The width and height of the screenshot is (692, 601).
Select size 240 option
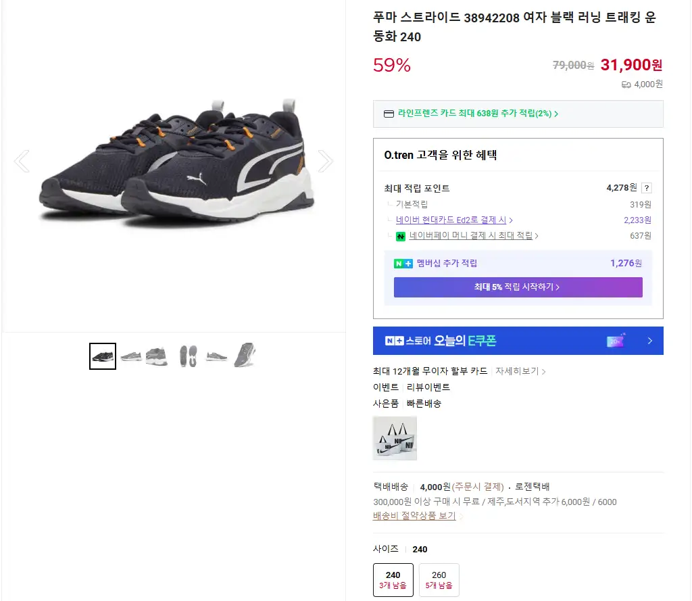(x=393, y=579)
